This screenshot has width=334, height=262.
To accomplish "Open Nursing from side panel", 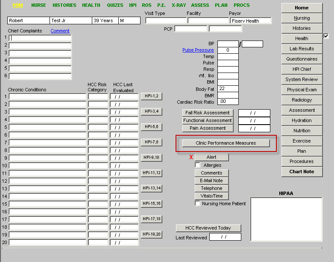I will click(x=302, y=18).
